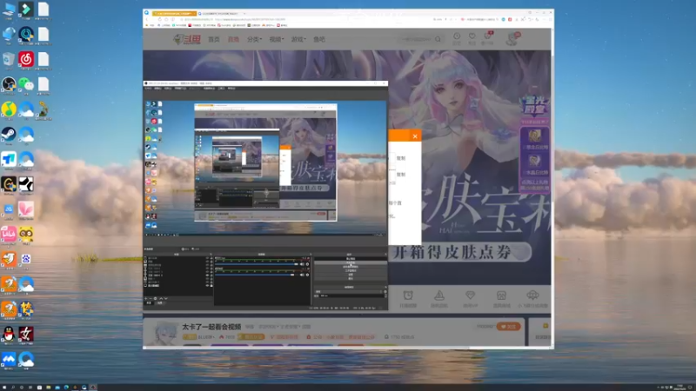Open the yellow raccoon desktop shortcut
This screenshot has width=696, height=391.
pyautogui.click(x=26, y=234)
